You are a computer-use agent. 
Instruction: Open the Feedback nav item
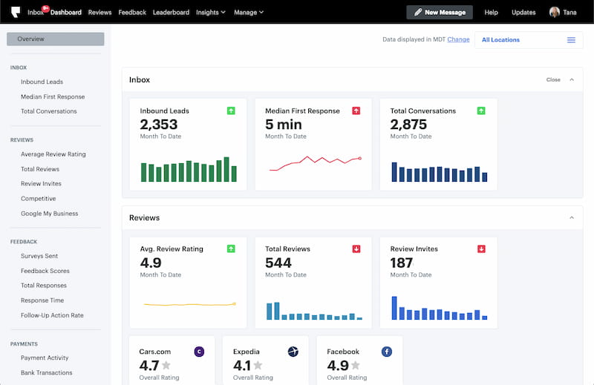(x=132, y=12)
